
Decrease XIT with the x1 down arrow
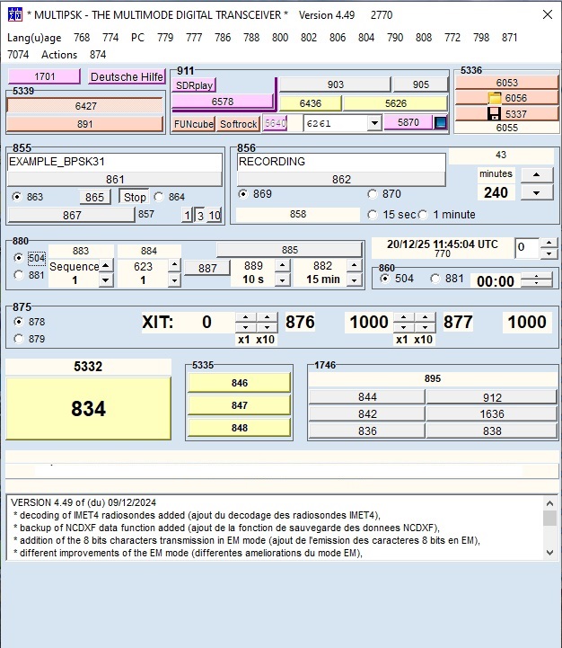pyautogui.click(x=245, y=327)
